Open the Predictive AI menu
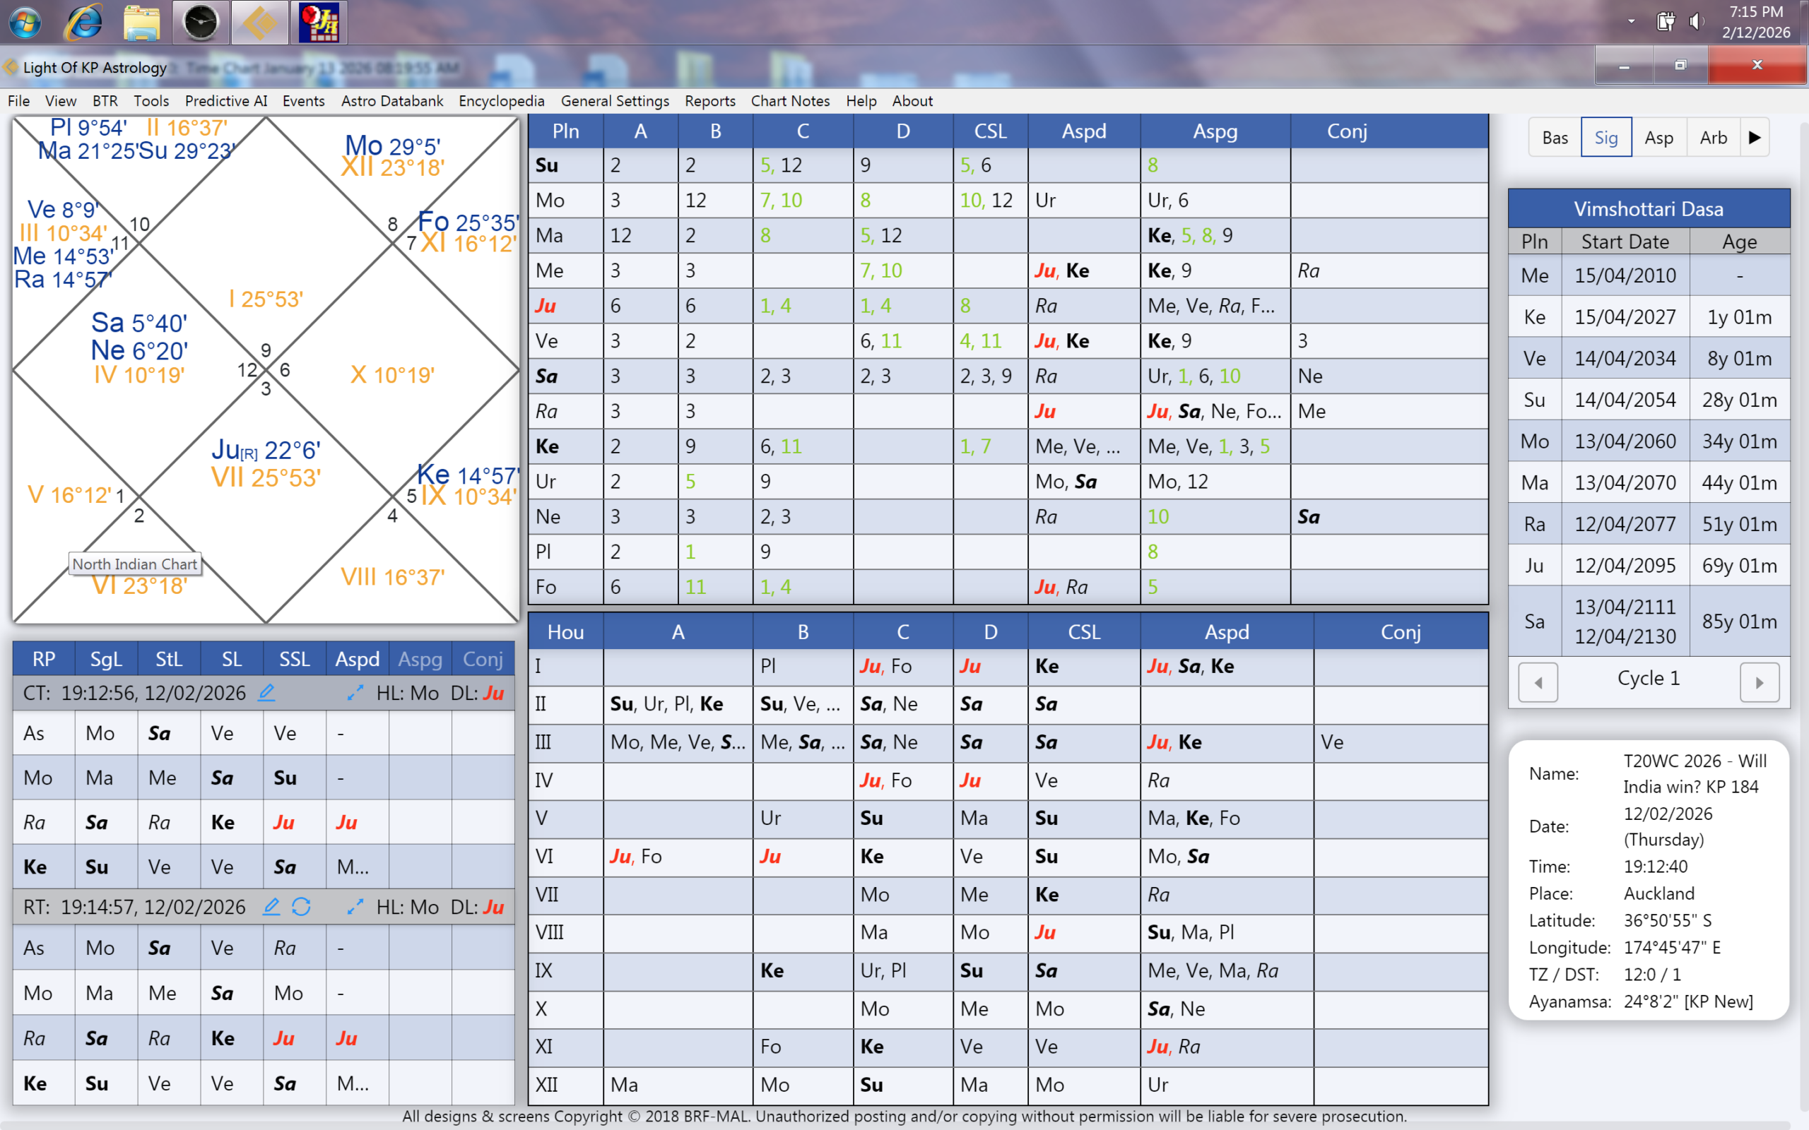 point(225,101)
